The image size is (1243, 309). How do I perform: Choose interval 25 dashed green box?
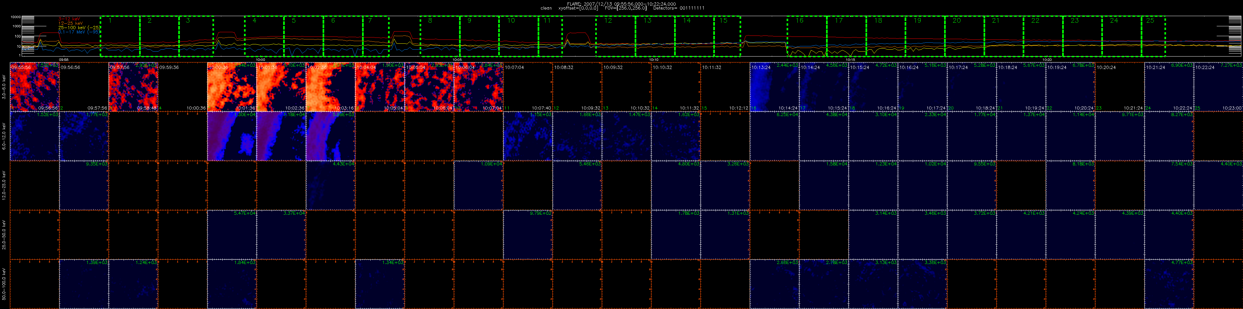click(1153, 36)
